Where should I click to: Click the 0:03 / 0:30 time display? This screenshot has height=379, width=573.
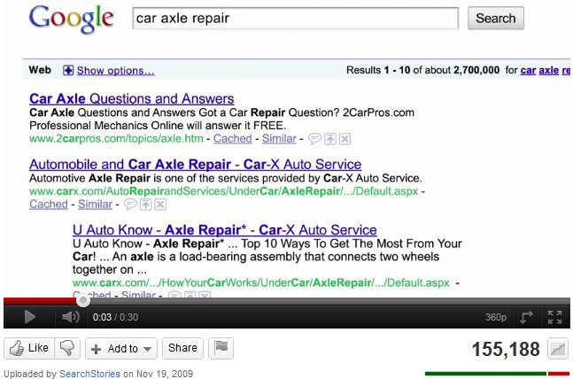115,317
